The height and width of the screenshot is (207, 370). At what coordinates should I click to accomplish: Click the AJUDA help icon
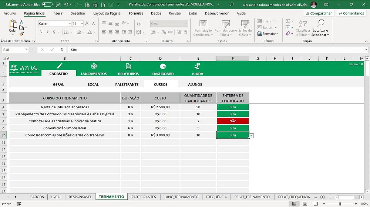(197, 66)
